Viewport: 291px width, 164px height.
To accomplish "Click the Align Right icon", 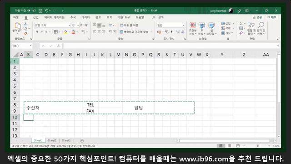I will point(104,32).
